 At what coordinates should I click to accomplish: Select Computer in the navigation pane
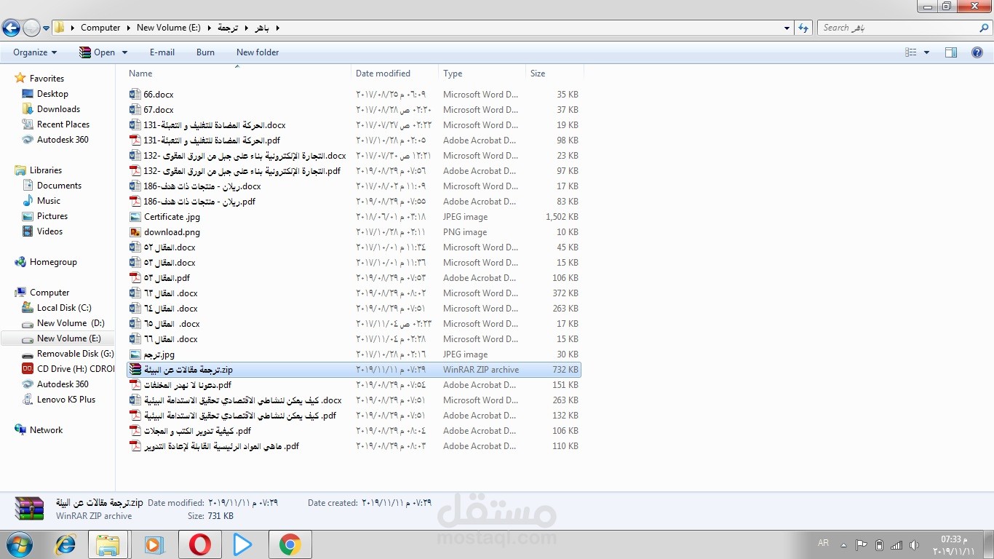pos(49,293)
